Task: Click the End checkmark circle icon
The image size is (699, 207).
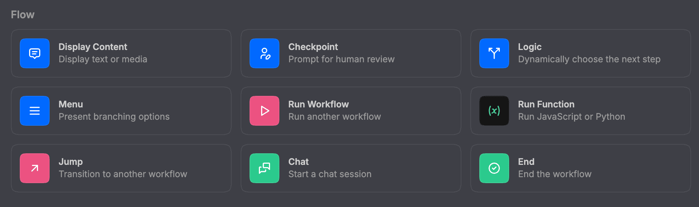Action: click(494, 168)
